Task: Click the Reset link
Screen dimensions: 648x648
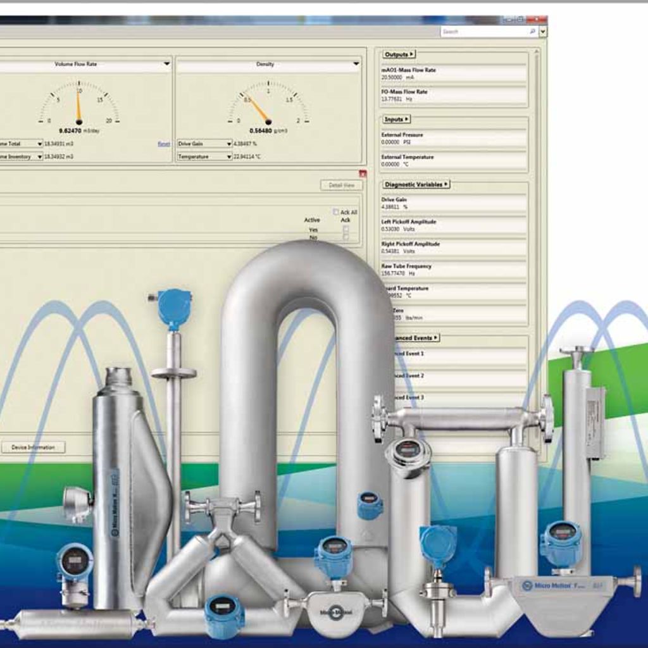Action: tap(163, 144)
